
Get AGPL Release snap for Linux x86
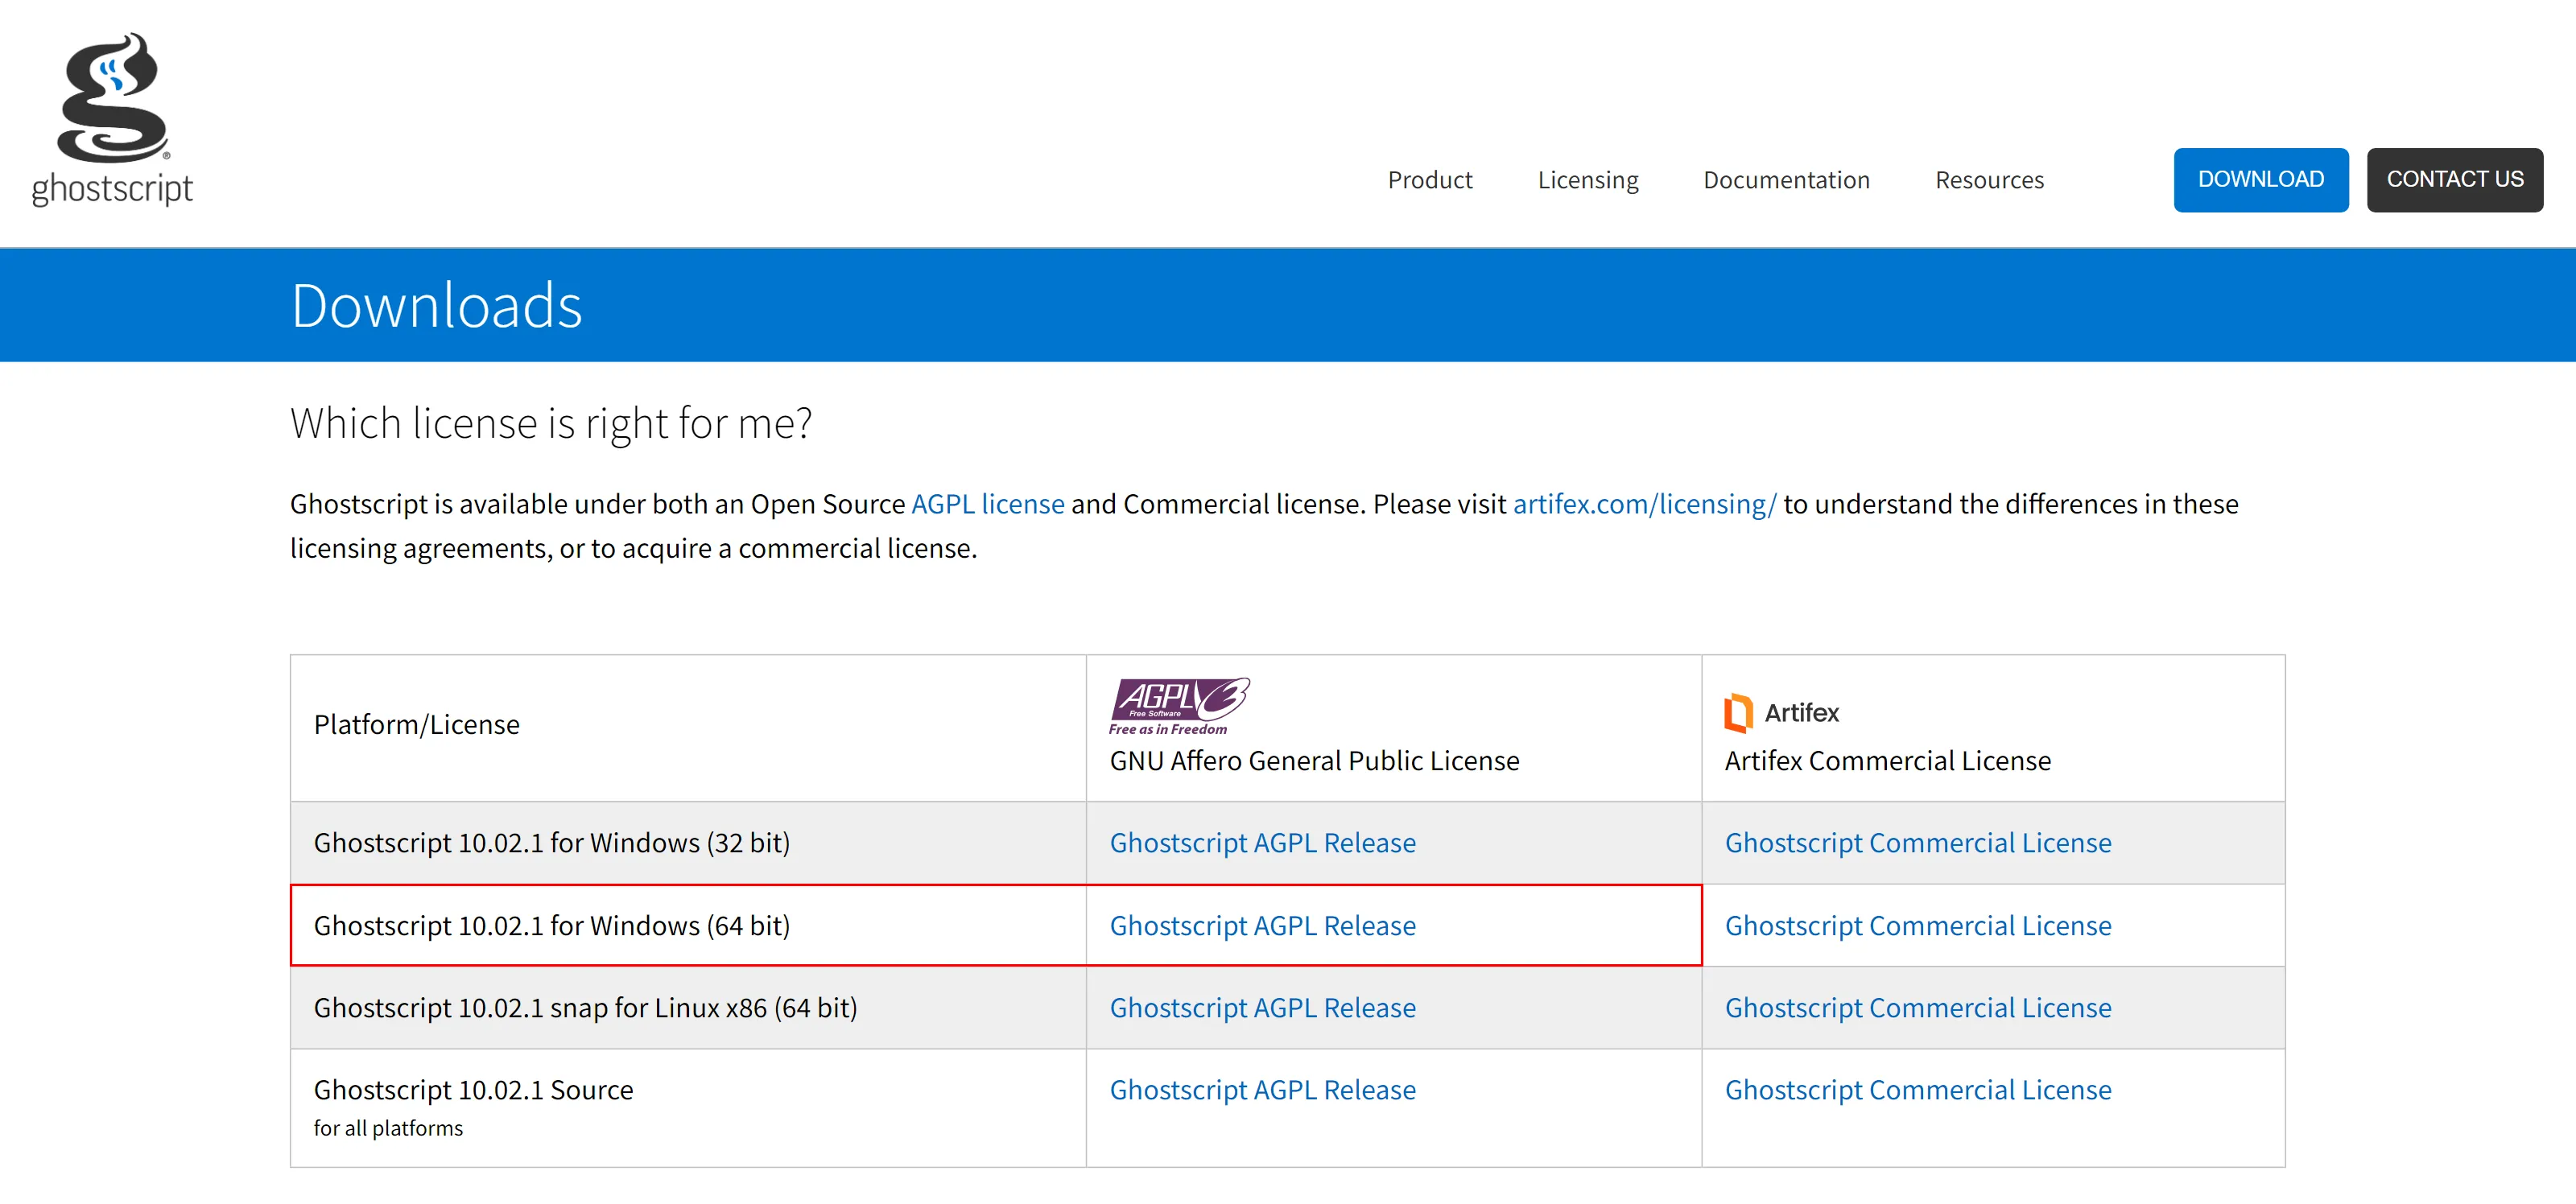point(1262,1008)
